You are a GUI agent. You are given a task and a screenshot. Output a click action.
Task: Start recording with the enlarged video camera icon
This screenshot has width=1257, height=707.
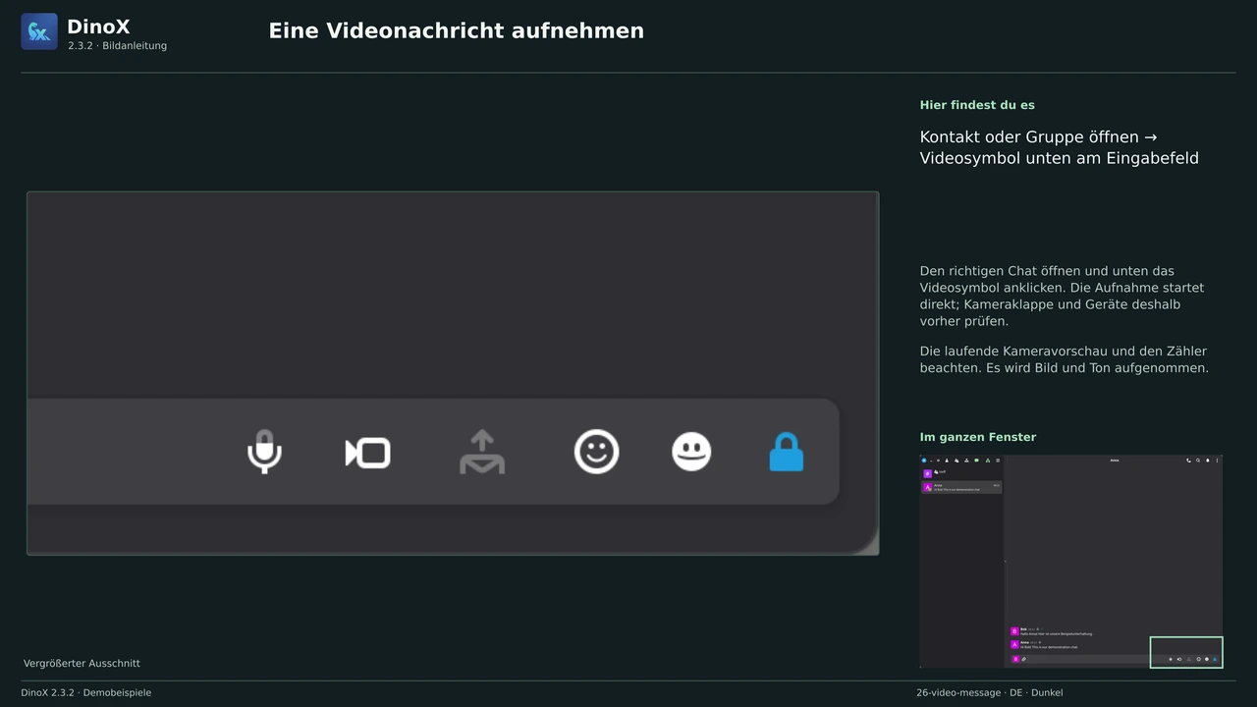point(368,453)
